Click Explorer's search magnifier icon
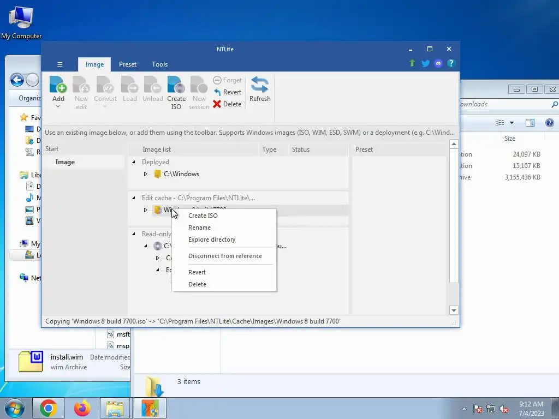Viewport: 559px width, 419px height. pos(555,104)
